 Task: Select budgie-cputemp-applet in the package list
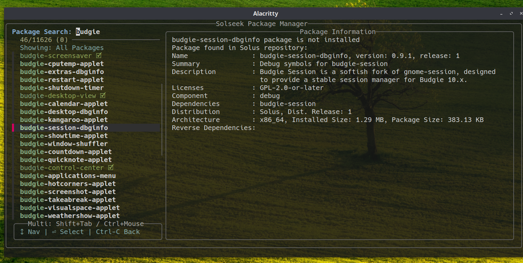point(62,64)
